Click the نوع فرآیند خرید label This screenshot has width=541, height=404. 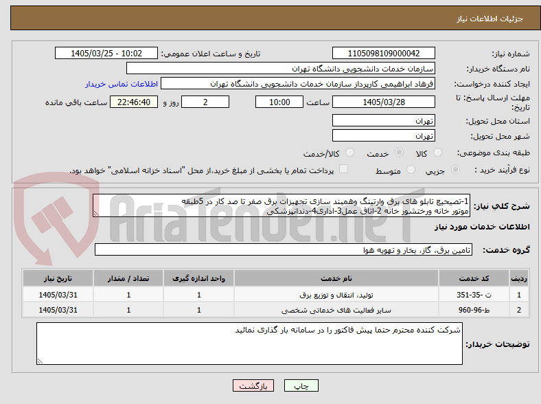[x=503, y=170]
